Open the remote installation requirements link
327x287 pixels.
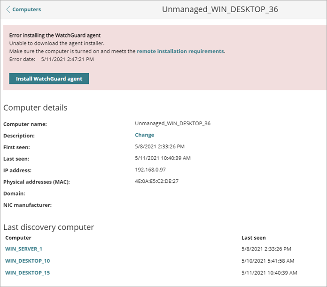(180, 51)
